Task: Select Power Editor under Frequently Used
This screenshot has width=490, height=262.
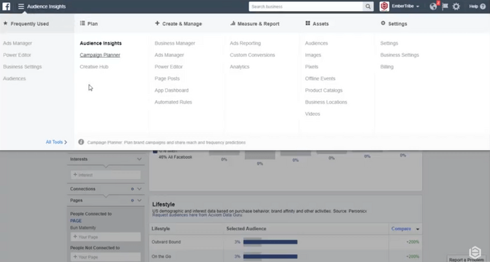Action: 17,55
